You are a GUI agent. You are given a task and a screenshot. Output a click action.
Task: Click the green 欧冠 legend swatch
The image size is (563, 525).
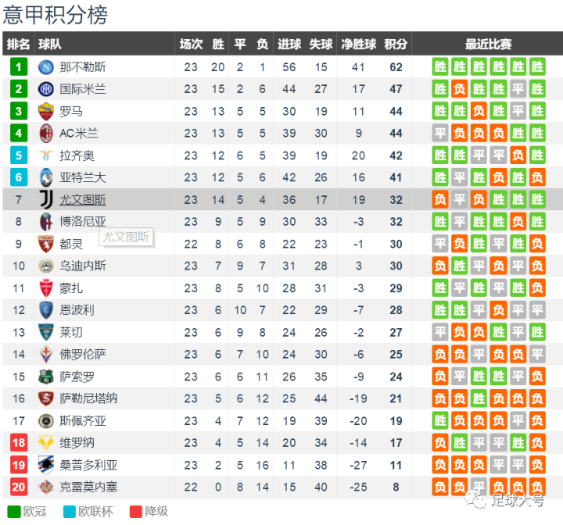click(14, 512)
